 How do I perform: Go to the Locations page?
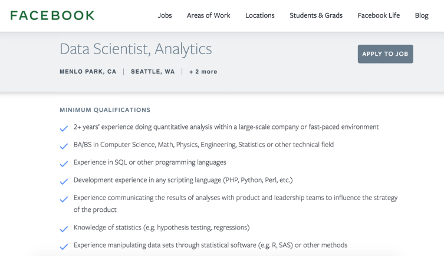[x=260, y=15]
